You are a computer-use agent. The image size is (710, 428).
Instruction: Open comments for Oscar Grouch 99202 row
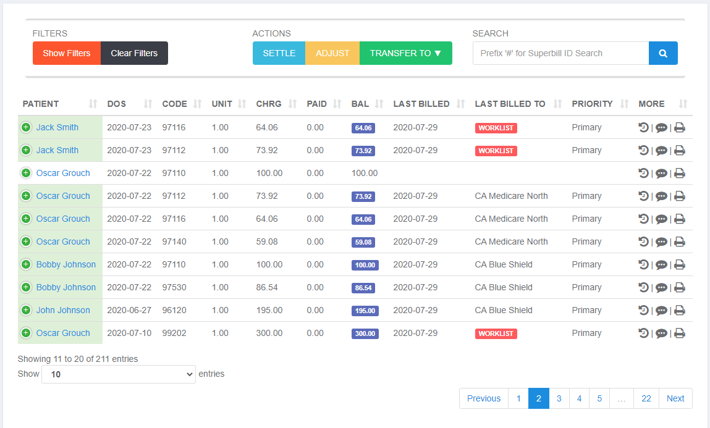(x=662, y=334)
